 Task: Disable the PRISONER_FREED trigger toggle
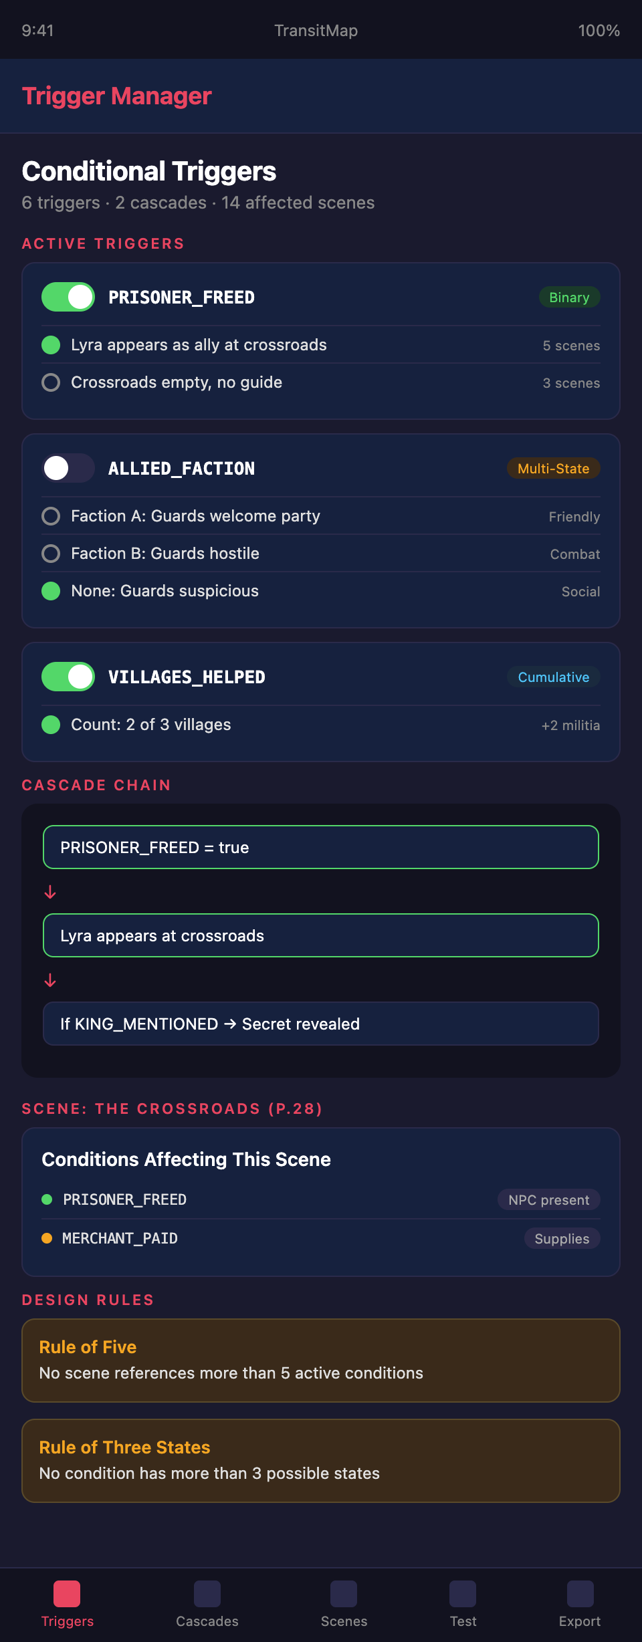[68, 297]
